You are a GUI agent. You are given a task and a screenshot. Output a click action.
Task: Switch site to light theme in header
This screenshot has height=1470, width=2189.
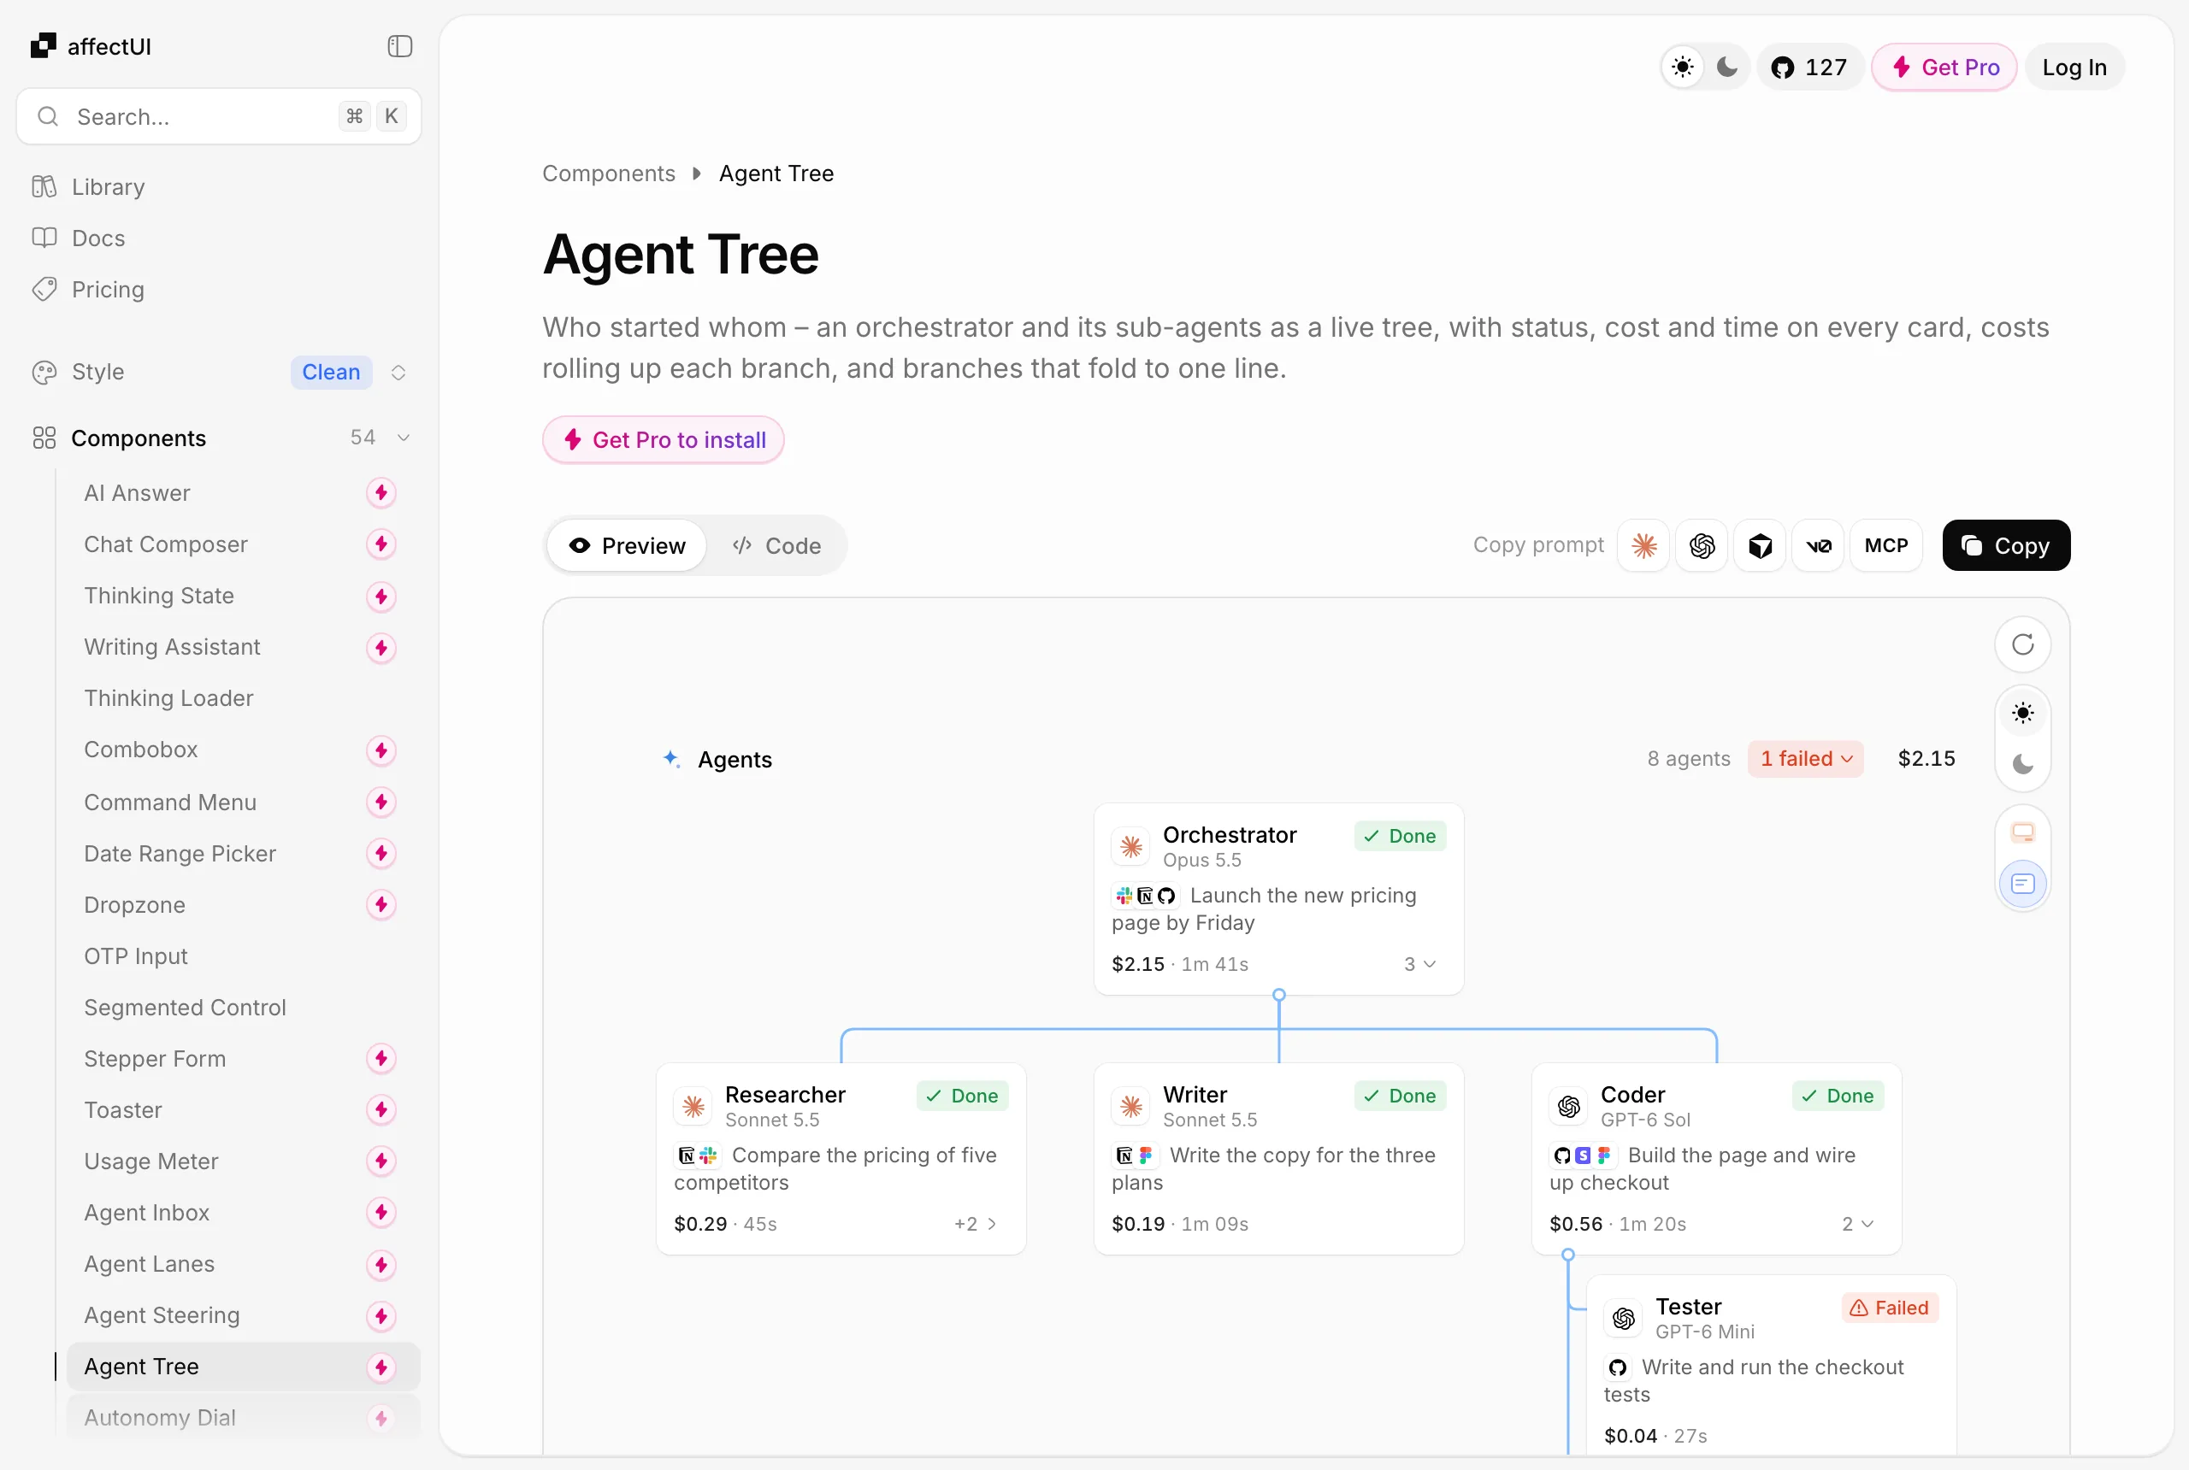pos(1684,68)
